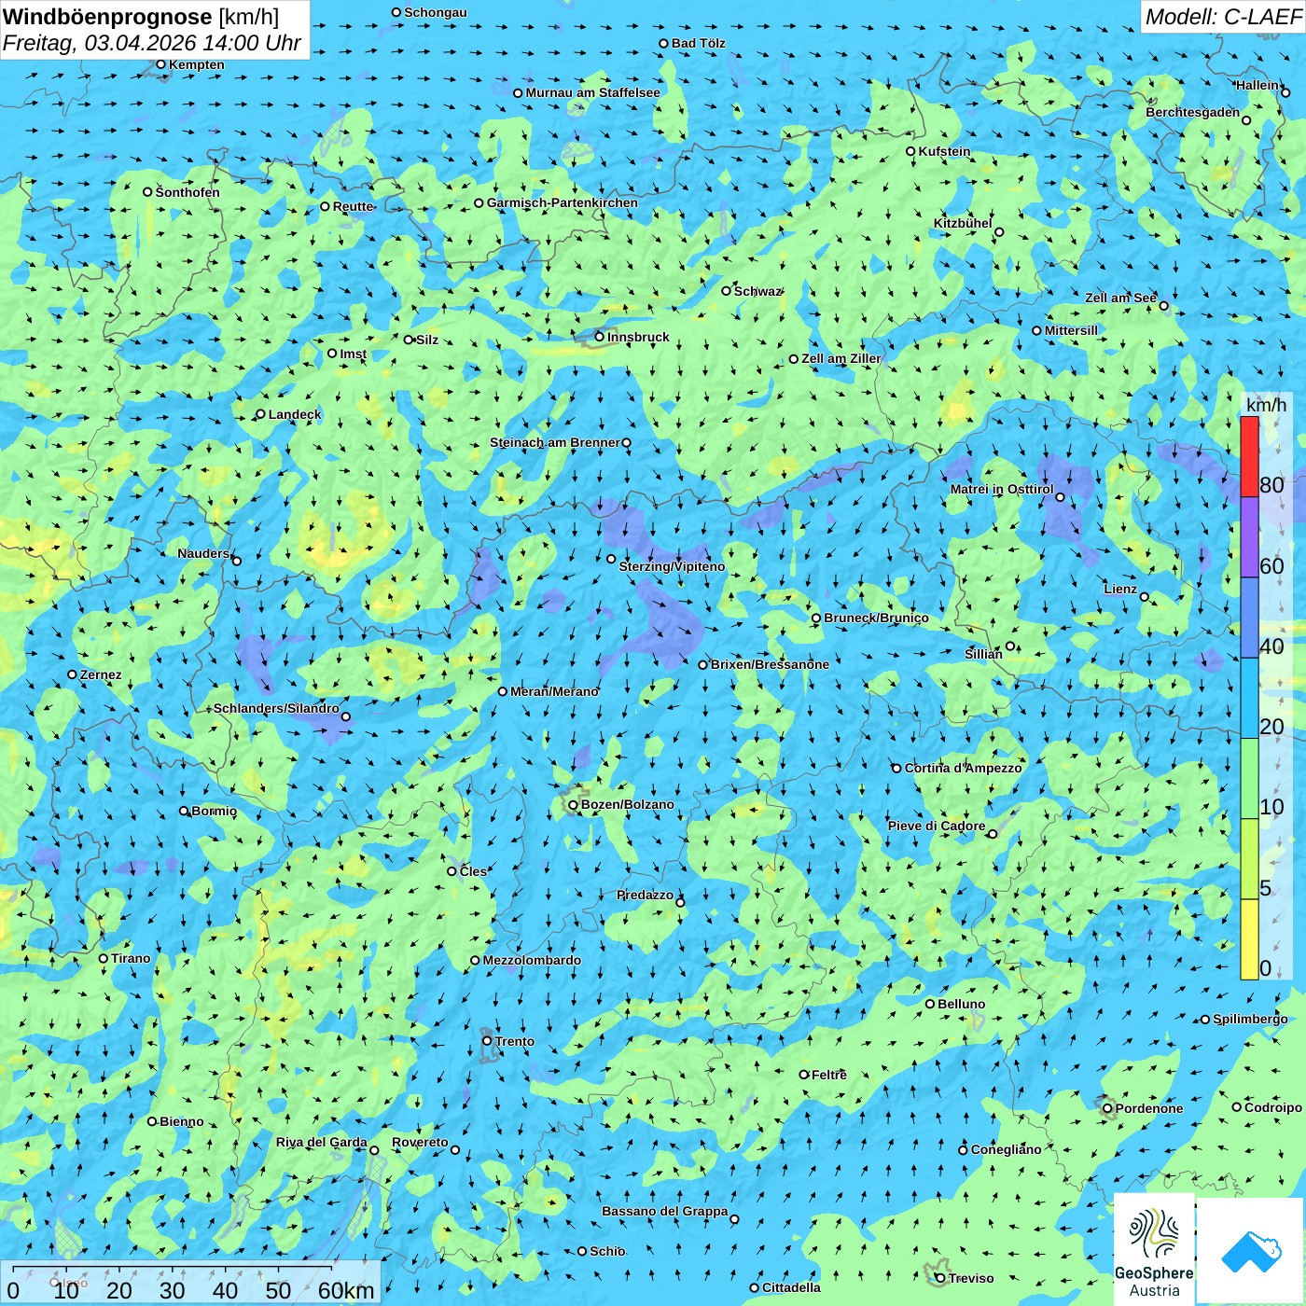Click the Murnau am Staffelsee label
1306x1306 pixels.
coord(592,92)
